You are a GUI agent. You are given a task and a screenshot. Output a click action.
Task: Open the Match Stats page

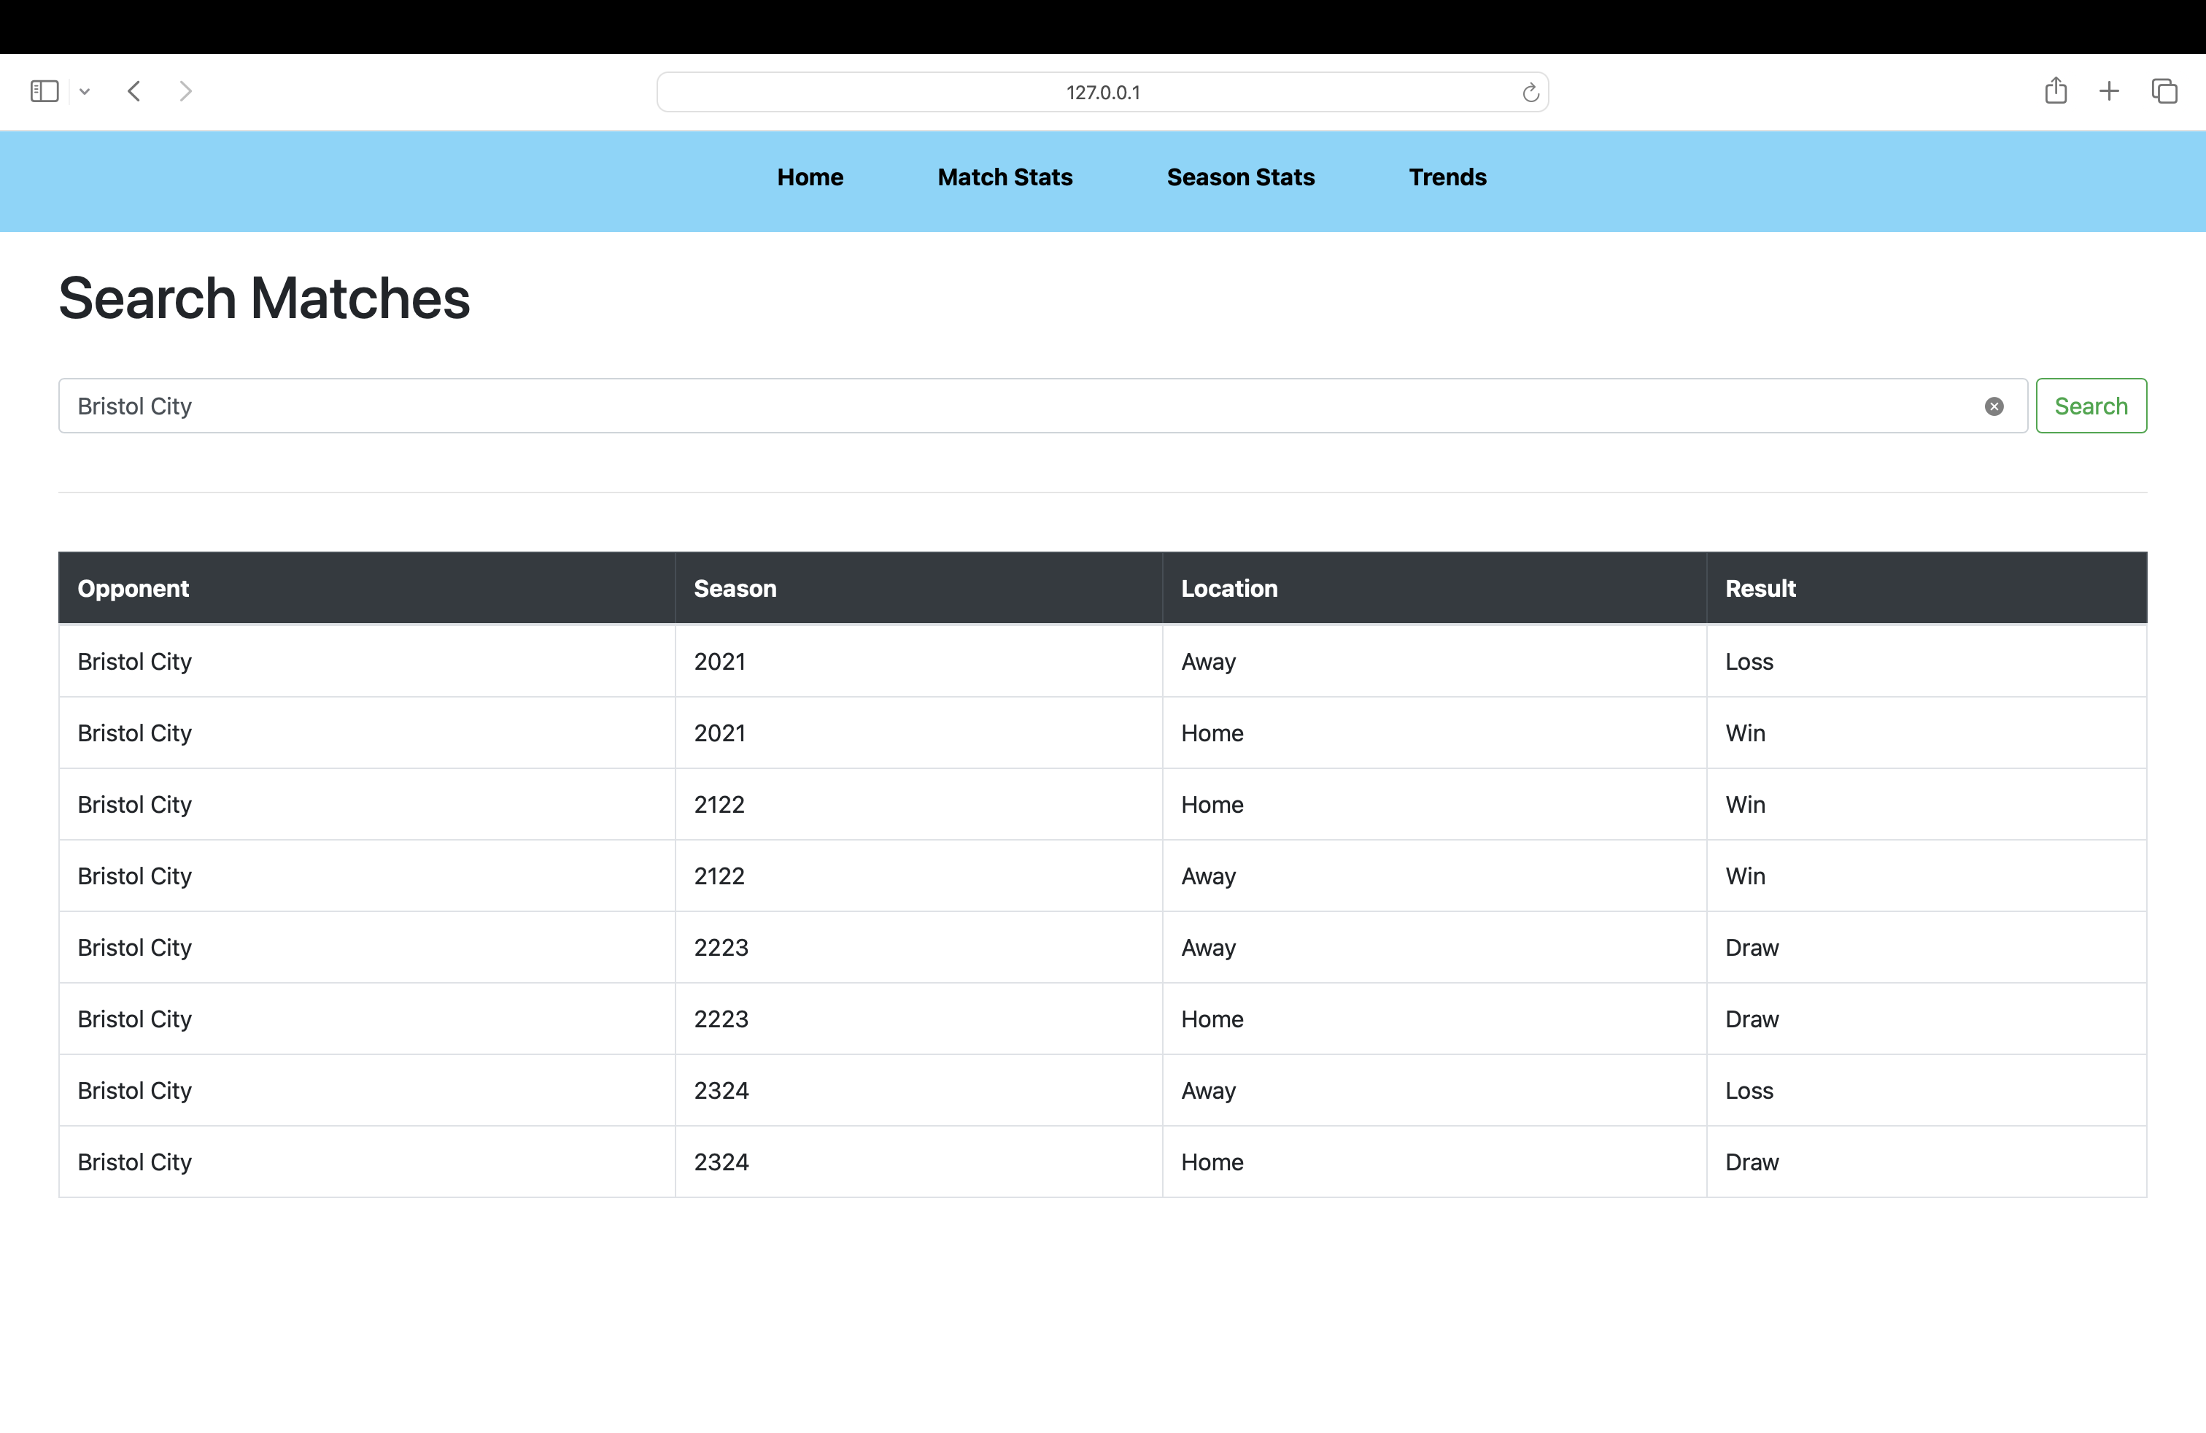(1004, 177)
